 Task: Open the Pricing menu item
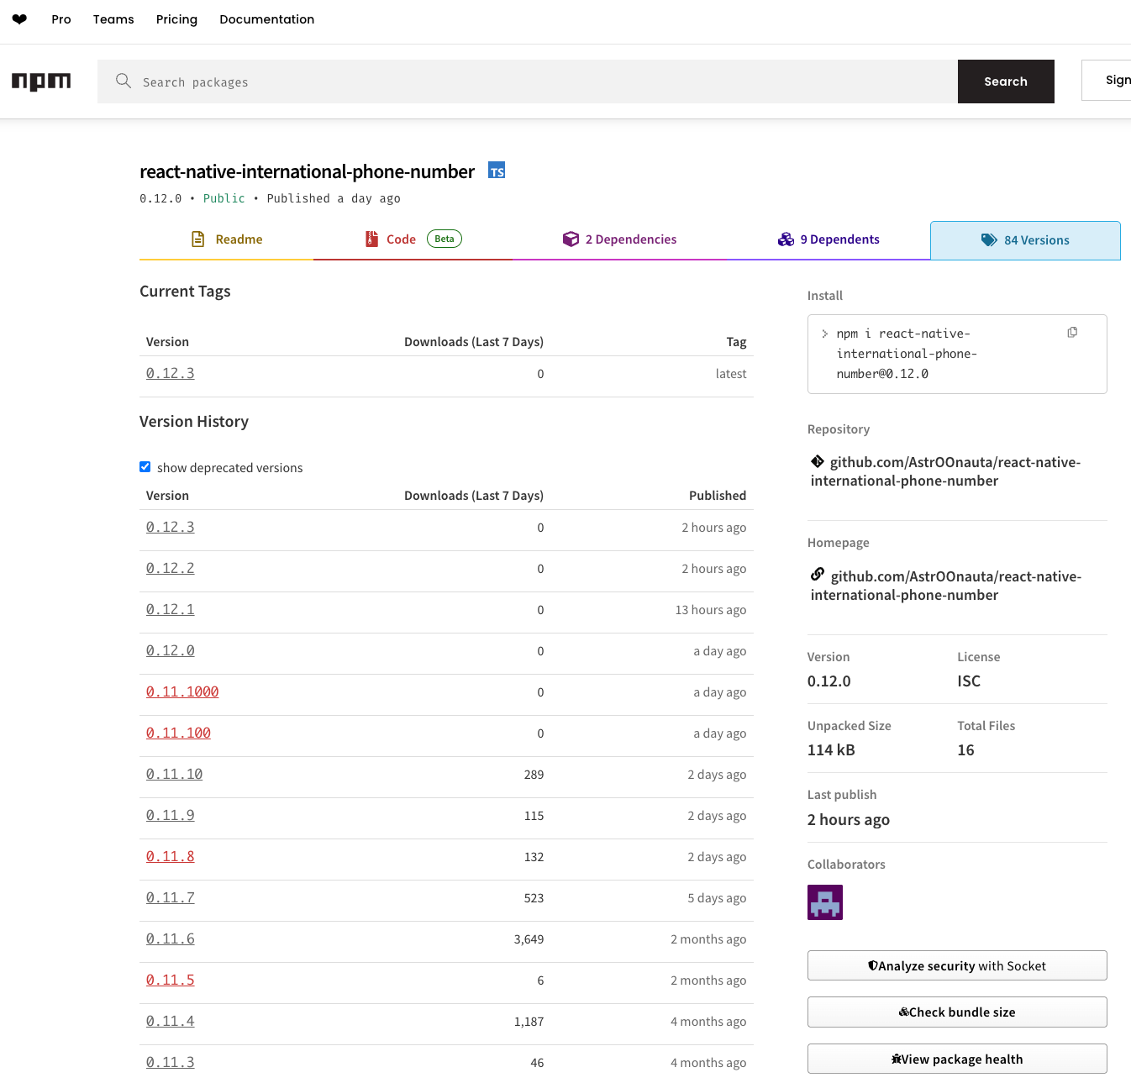click(x=176, y=19)
